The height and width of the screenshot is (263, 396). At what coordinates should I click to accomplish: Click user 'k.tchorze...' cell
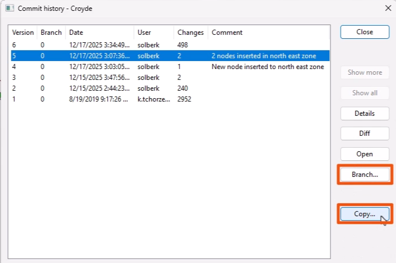154,99
